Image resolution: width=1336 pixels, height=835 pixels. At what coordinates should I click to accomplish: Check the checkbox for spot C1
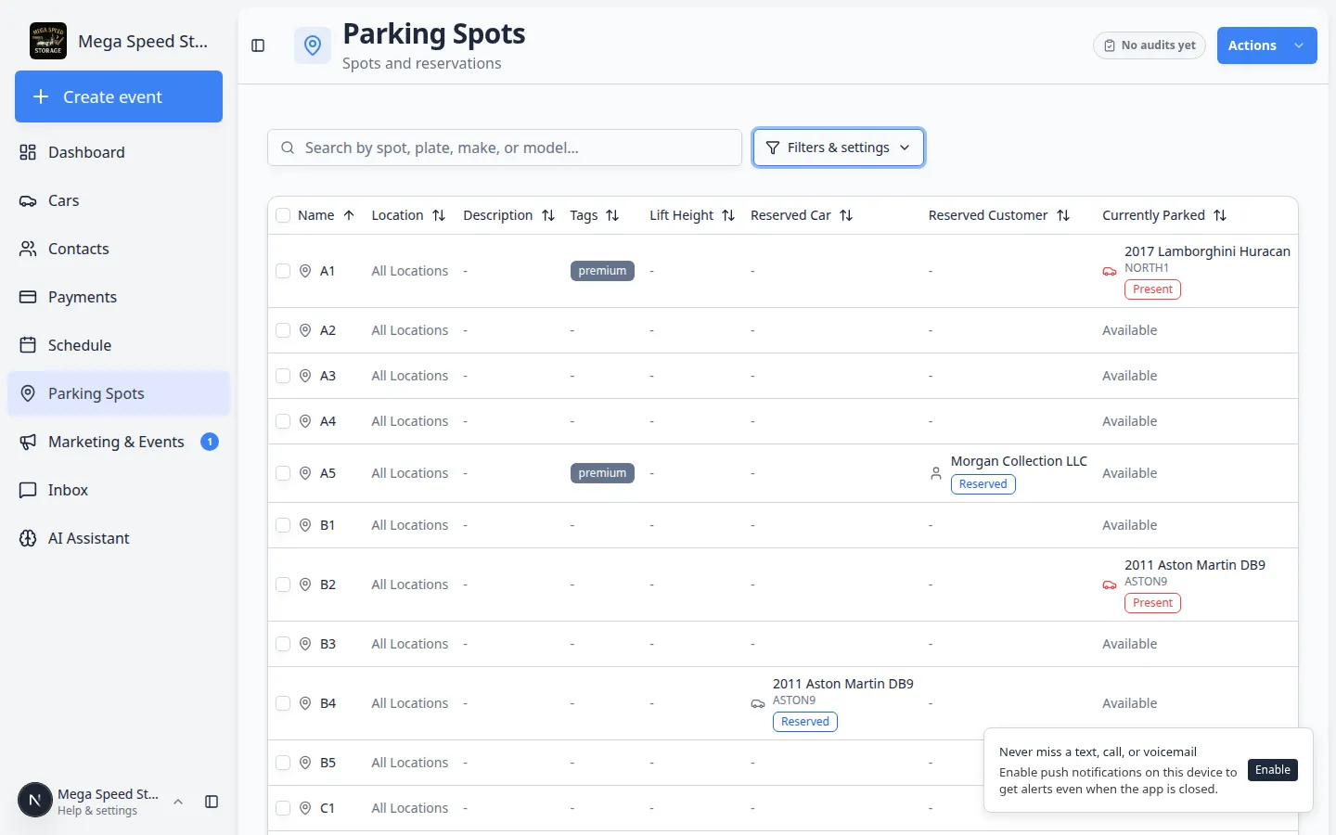(x=283, y=808)
